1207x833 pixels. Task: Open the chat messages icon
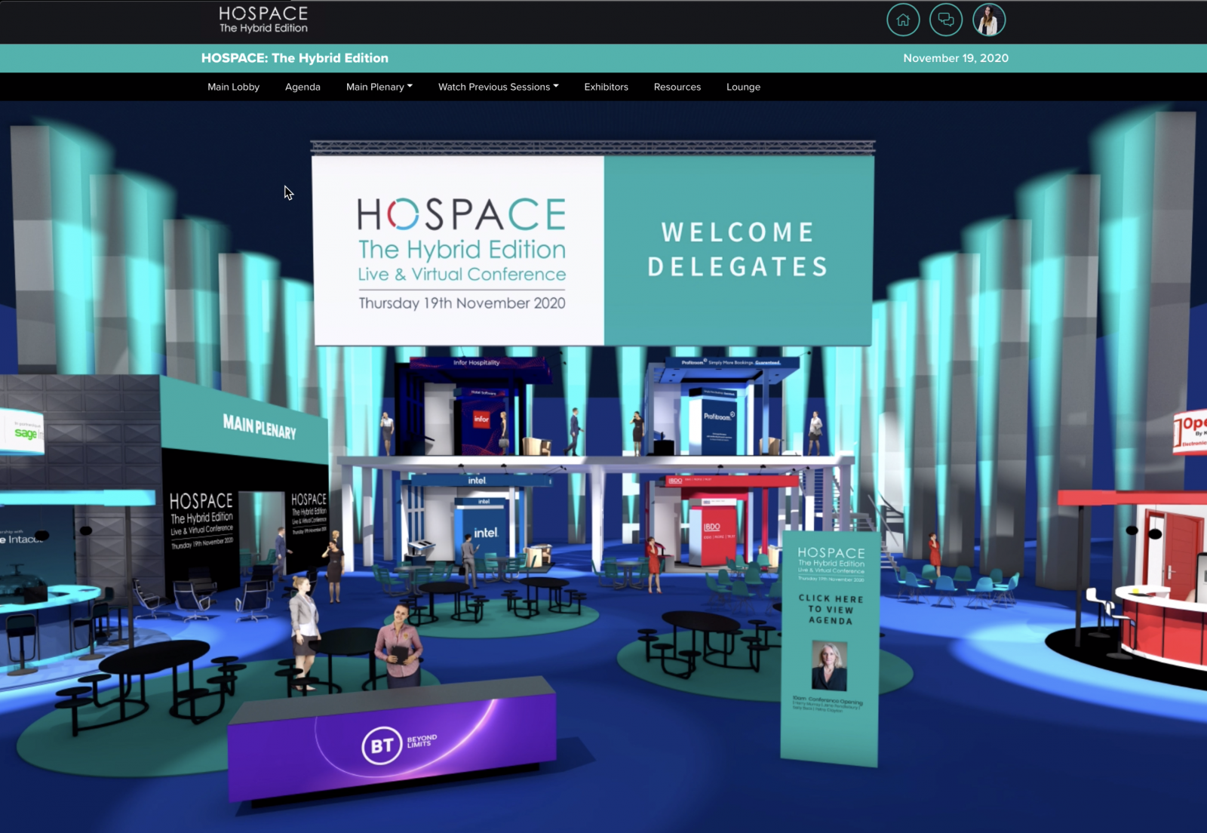[946, 20]
